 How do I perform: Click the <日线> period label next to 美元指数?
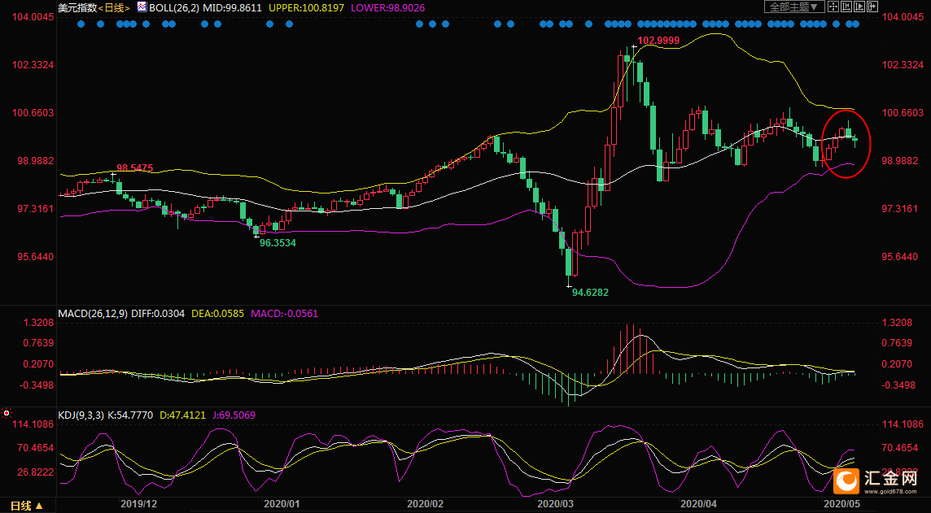tap(114, 7)
